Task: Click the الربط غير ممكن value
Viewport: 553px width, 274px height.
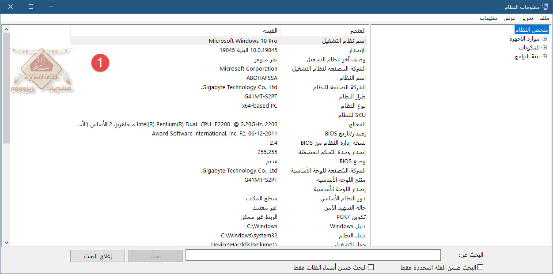Action: [x=259, y=217]
